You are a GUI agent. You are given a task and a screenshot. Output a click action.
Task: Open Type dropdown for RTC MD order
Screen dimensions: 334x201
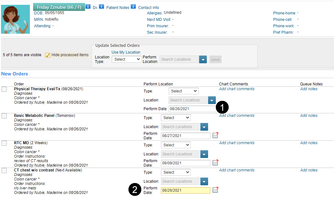point(175,145)
